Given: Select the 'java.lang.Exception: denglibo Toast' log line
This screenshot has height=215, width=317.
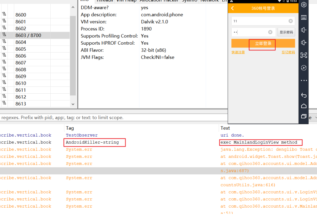Looking at the screenshot, I should coord(269,149).
